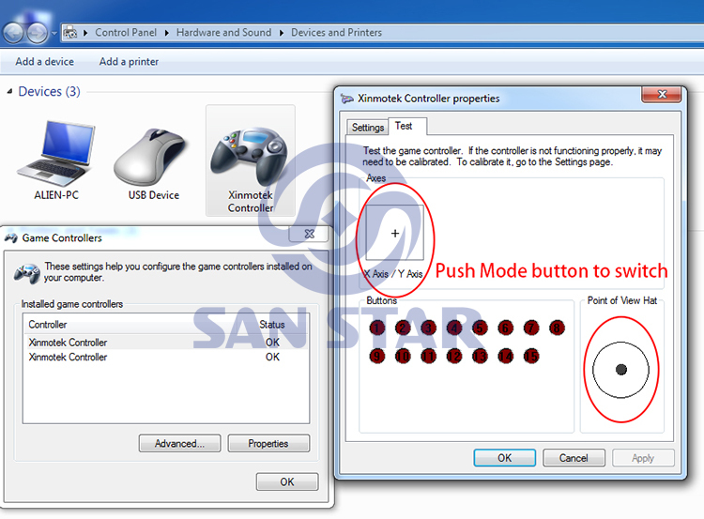Select the Xinmotek Controller gamepad icon

coord(250,157)
